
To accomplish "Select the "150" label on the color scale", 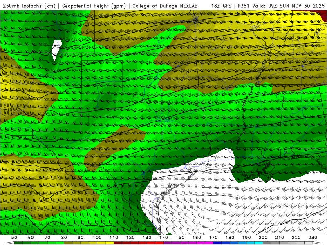I will pyautogui.click(x=180, y=238).
